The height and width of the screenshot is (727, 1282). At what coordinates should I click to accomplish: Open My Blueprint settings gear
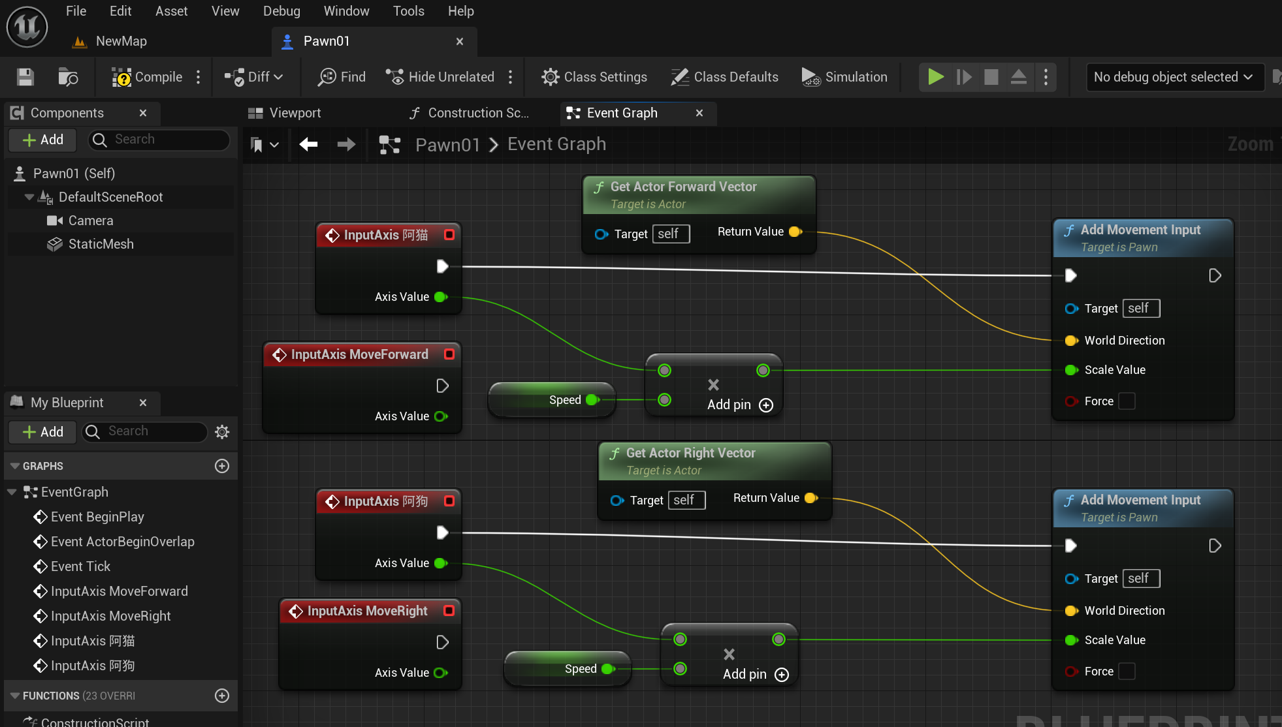click(222, 431)
